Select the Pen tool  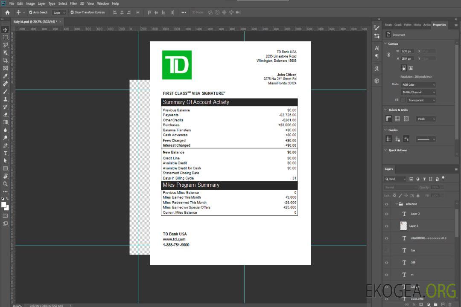5,145
